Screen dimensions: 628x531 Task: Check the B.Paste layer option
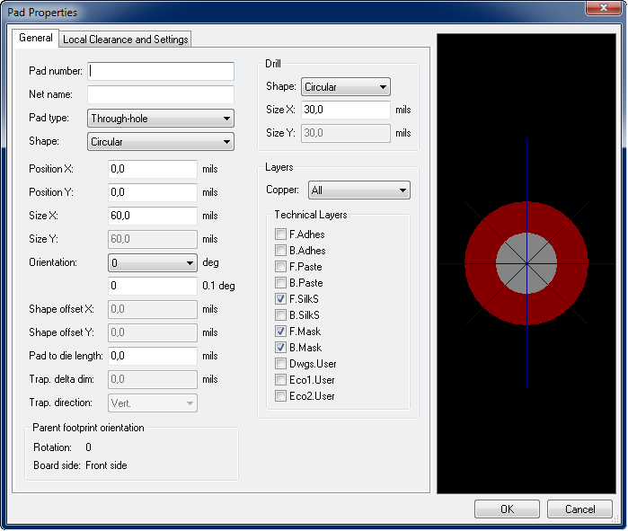point(282,283)
